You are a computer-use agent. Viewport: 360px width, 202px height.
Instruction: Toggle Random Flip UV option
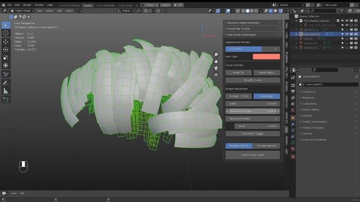pyautogui.click(x=238, y=146)
